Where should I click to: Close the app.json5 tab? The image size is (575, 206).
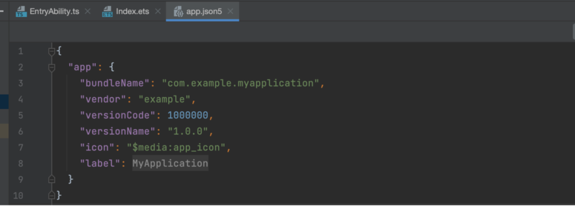point(231,11)
